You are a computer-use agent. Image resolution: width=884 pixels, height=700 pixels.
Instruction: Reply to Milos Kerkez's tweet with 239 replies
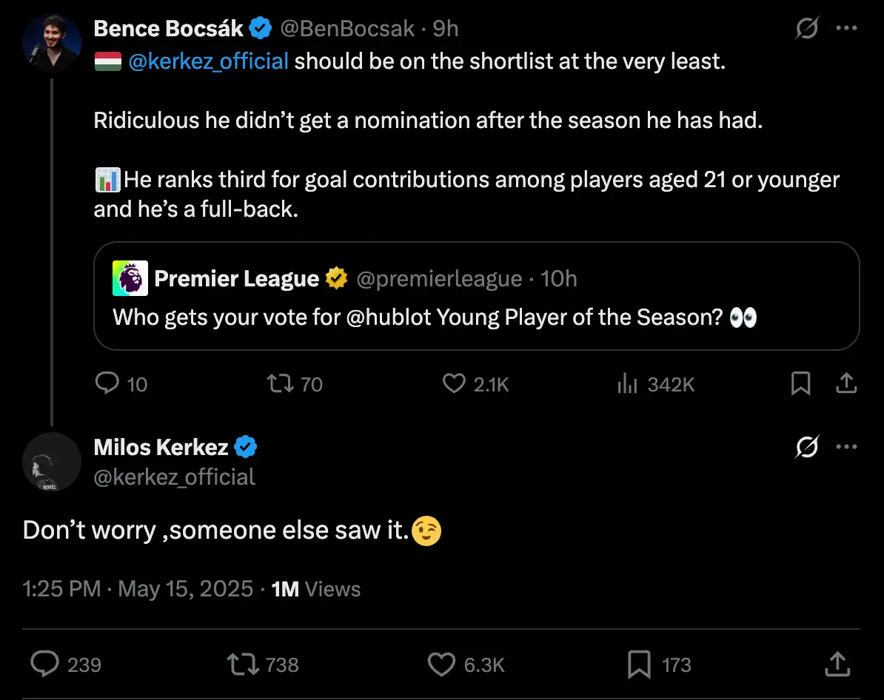point(44,664)
